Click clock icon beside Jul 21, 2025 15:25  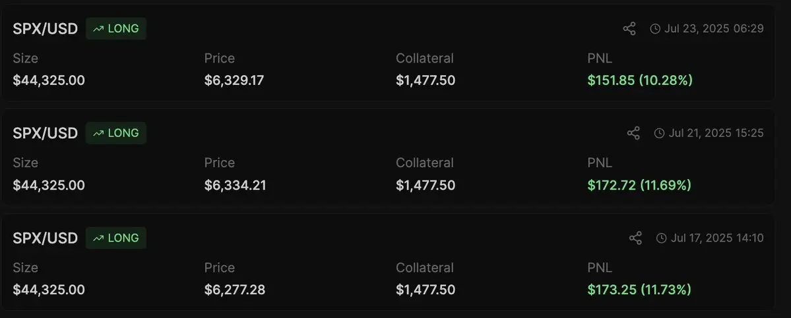pyautogui.click(x=659, y=134)
